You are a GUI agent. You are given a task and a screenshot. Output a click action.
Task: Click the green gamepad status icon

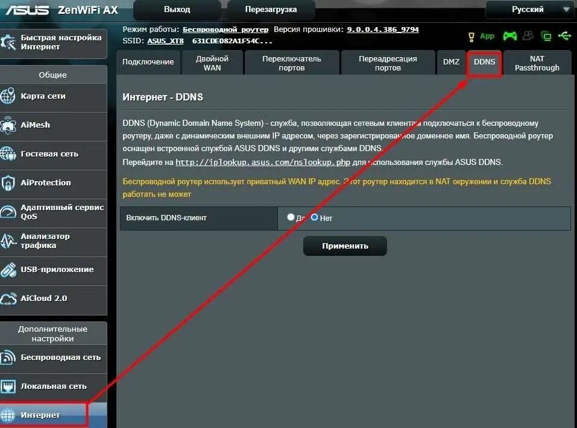509,36
